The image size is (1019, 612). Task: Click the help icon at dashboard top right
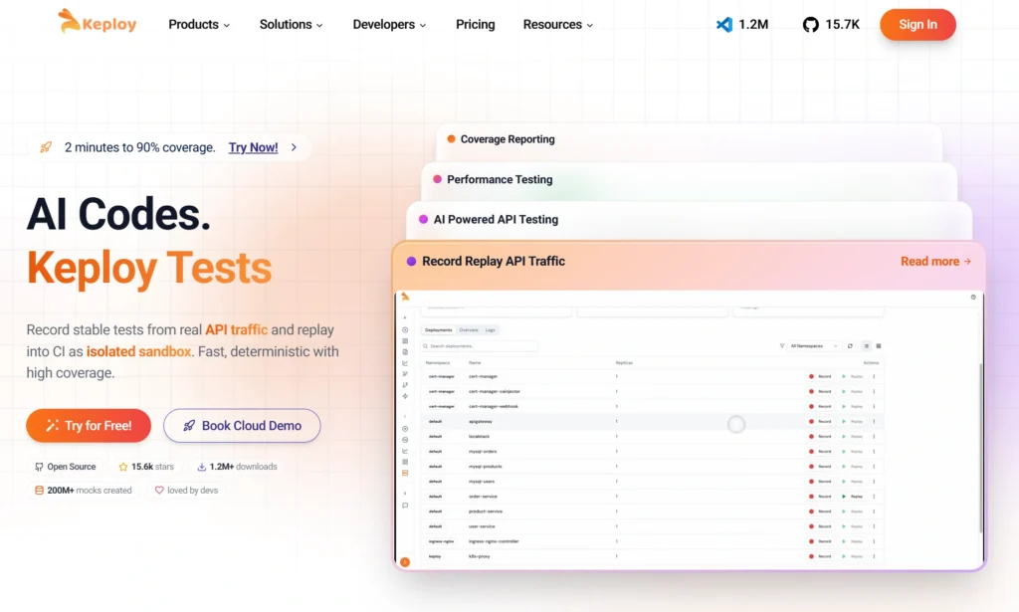[972, 297]
